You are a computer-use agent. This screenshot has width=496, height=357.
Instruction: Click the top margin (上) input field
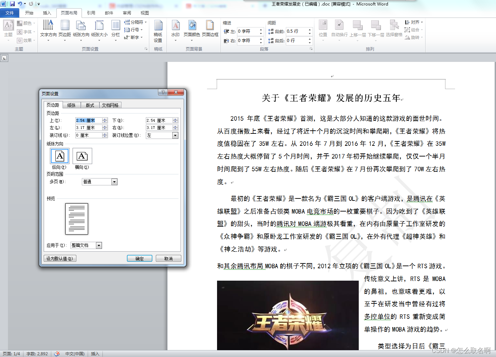[89, 120]
